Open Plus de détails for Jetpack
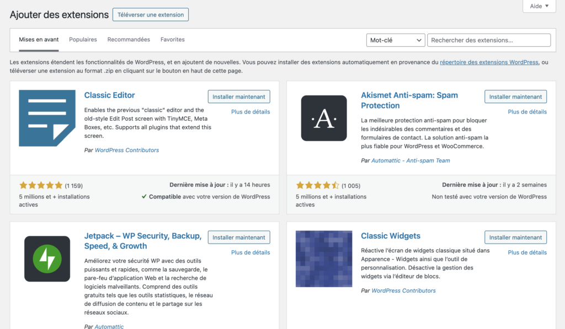 click(x=250, y=253)
